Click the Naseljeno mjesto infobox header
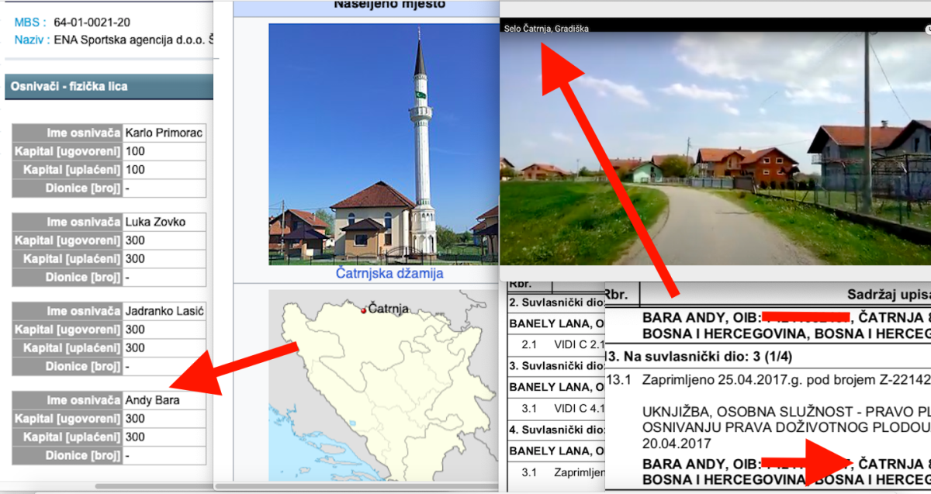This screenshot has width=931, height=494. pos(389,5)
